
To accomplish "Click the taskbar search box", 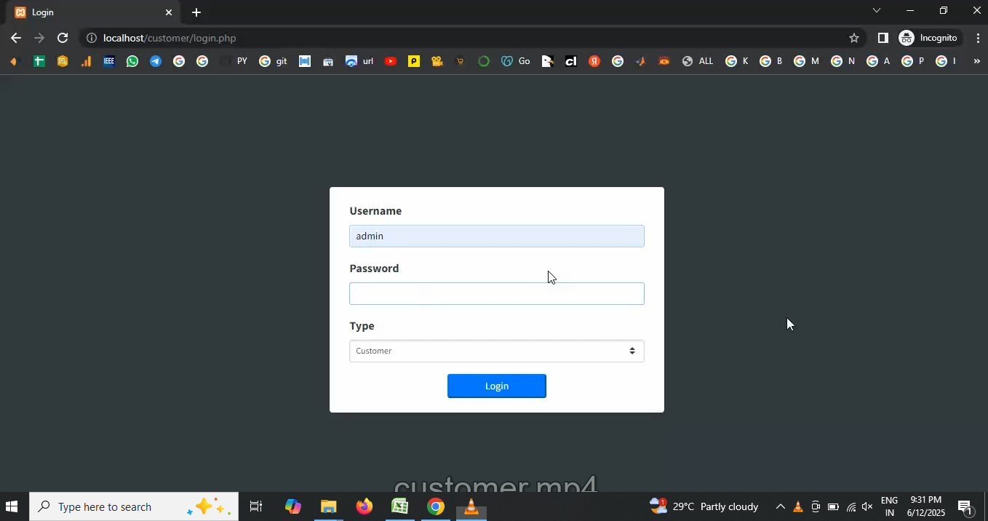I will pyautogui.click(x=134, y=506).
